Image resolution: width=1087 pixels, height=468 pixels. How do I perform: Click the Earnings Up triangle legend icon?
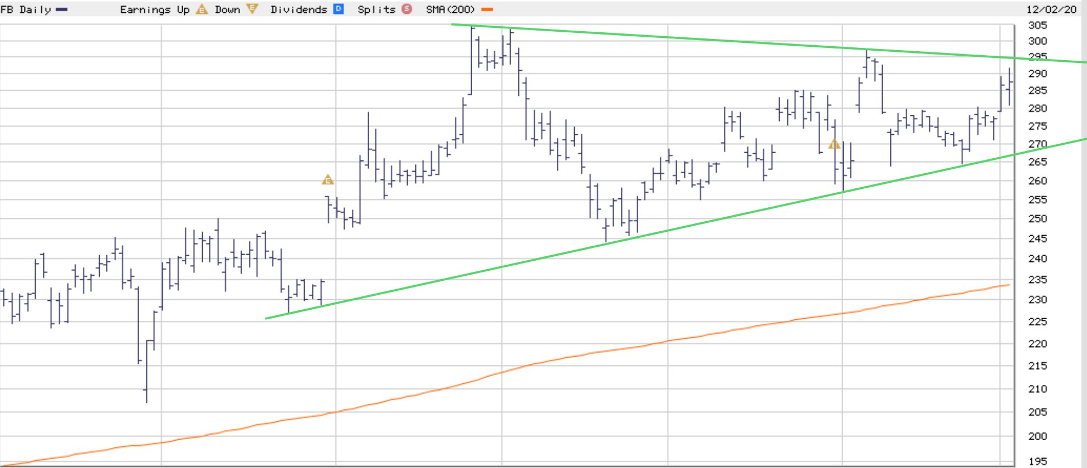coord(202,9)
